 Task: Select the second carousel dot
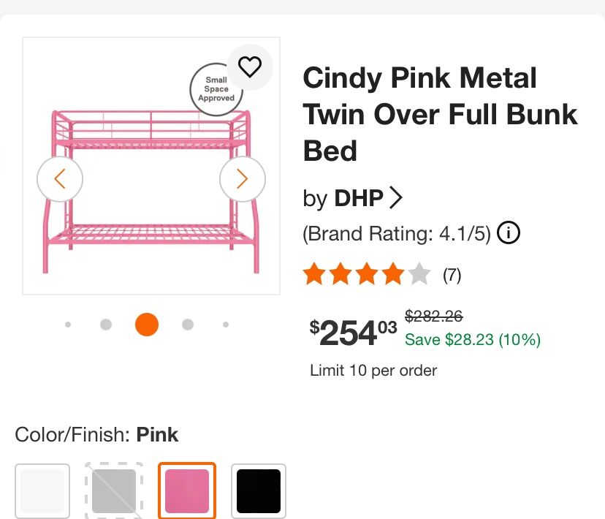[106, 324]
